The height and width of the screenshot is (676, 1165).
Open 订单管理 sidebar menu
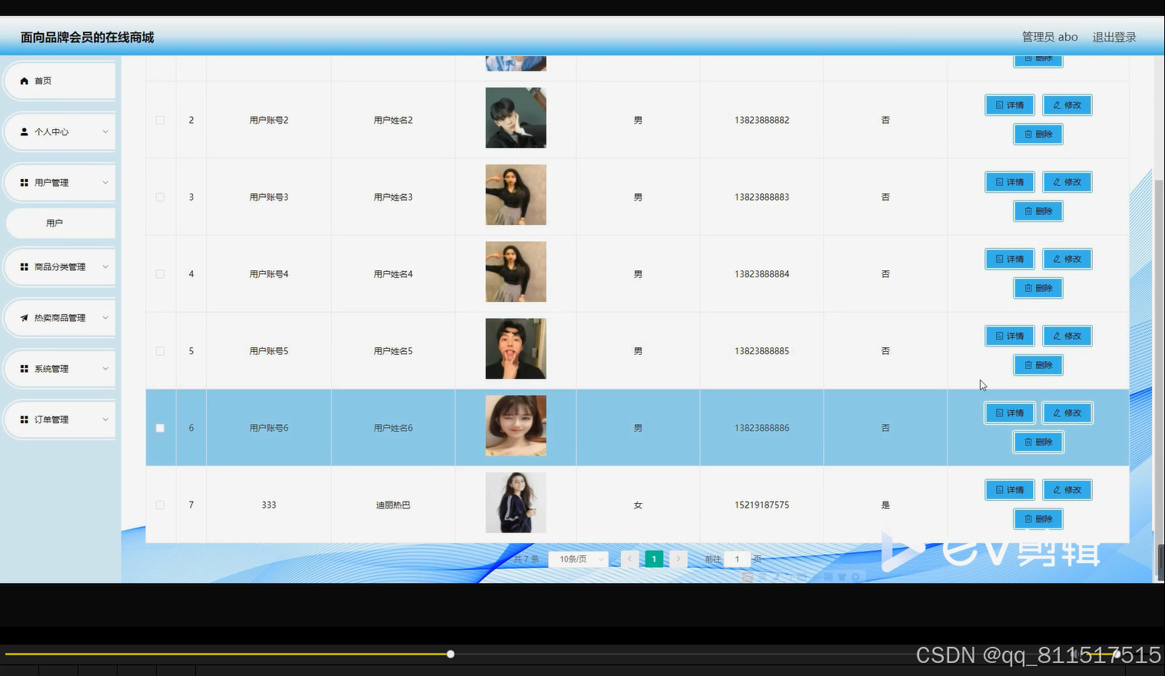click(x=60, y=419)
